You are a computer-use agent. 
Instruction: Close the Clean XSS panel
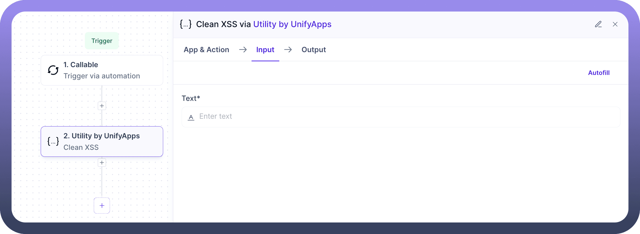[615, 24]
